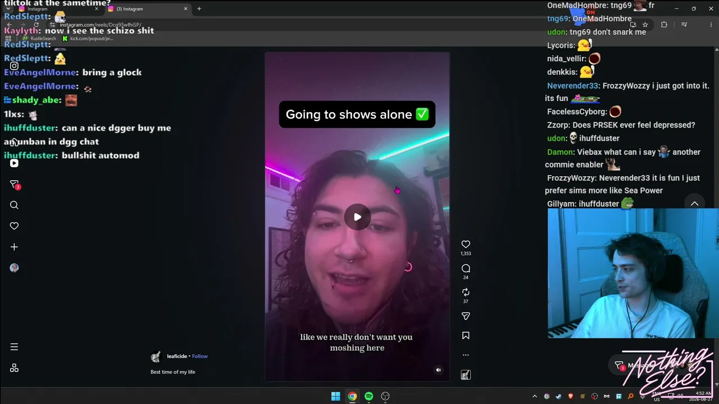The width and height of the screenshot is (719, 404).
Task: Open Messages in the sidebar with the 3 badge
Action: pyautogui.click(x=15, y=185)
